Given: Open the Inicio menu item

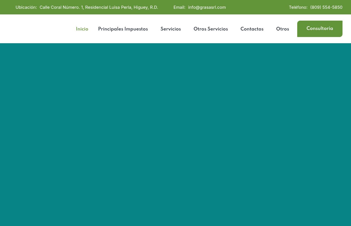Looking at the screenshot, I should tap(82, 29).
